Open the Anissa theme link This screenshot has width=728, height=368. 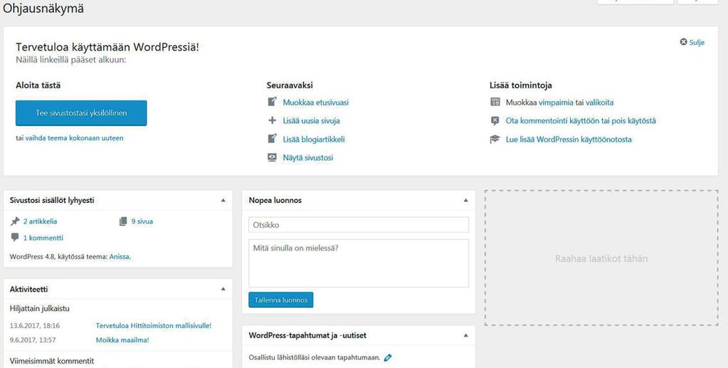(120, 256)
